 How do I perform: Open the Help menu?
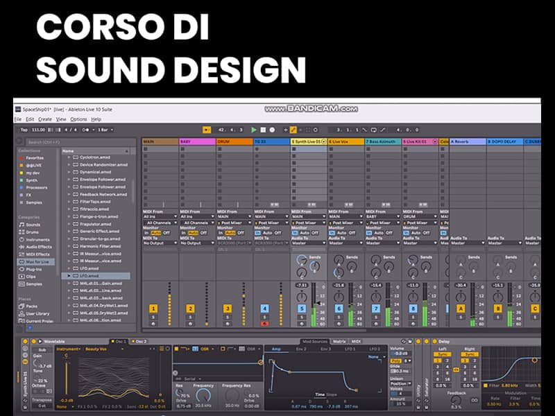[96, 119]
